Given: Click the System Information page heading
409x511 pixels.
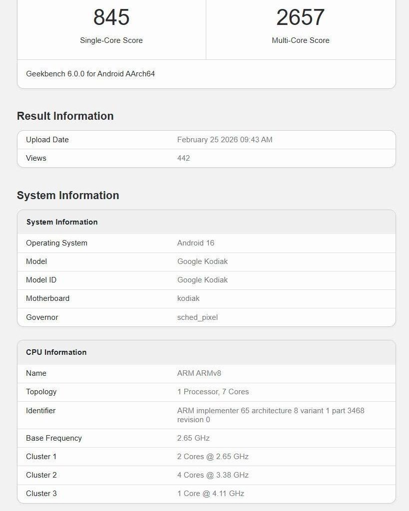Looking at the screenshot, I should tap(68, 195).
